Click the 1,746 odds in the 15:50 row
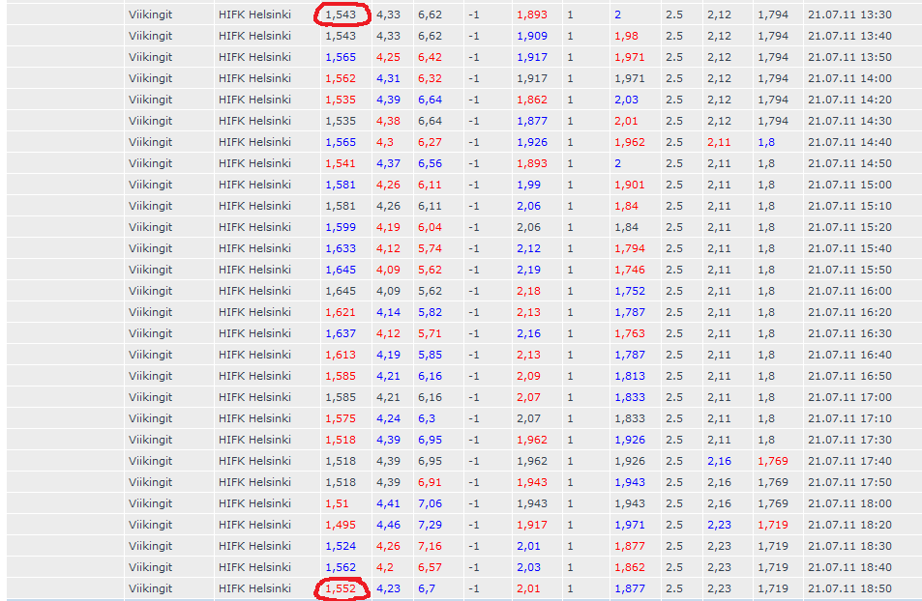Image resolution: width=922 pixels, height=601 pixels. click(x=630, y=270)
